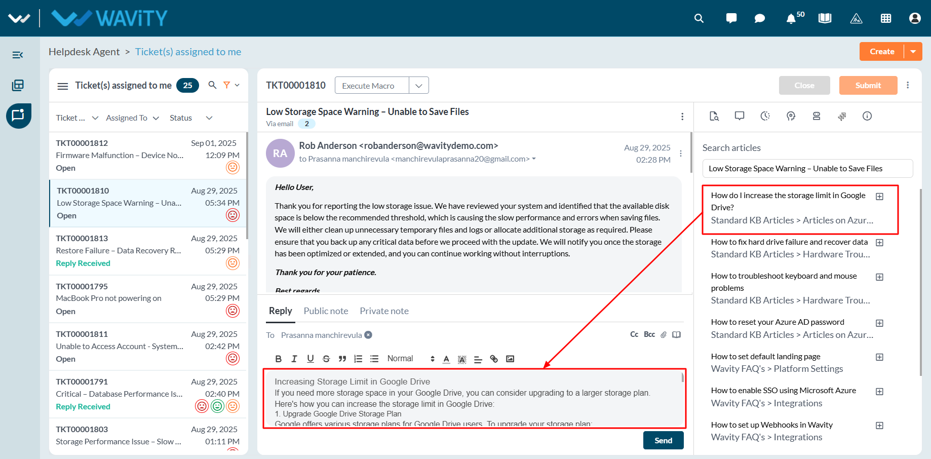The image size is (931, 459).
Task: Click the Send button
Action: tap(663, 440)
